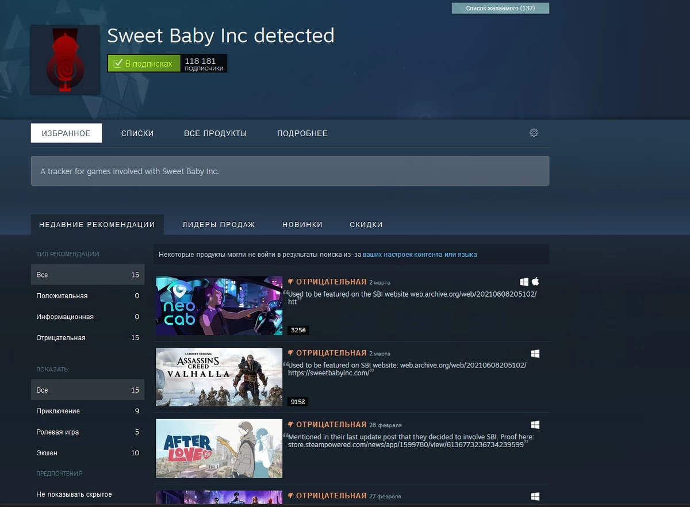Select the НОВИНКИ tab

click(x=302, y=225)
